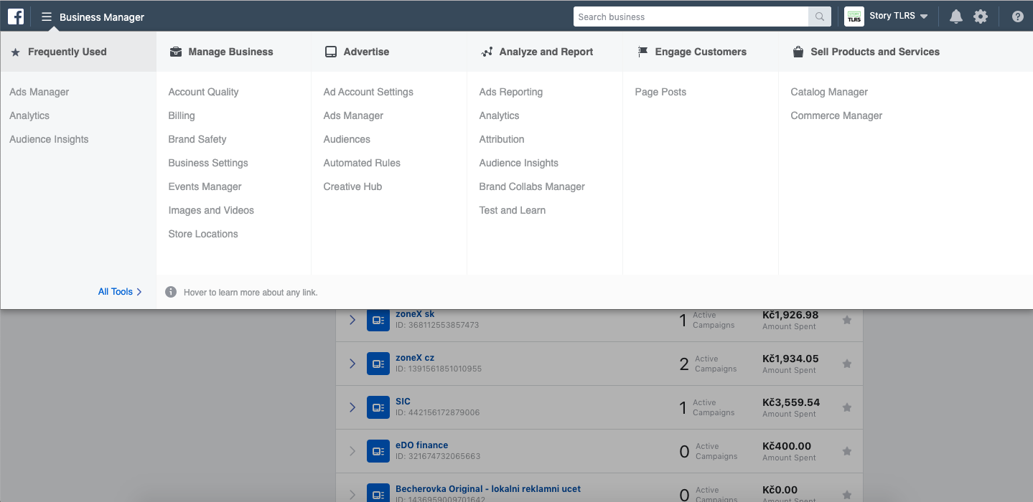Image resolution: width=1033 pixels, height=502 pixels.
Task: Open Ads Manager under Frequently Used
Action: (x=39, y=92)
